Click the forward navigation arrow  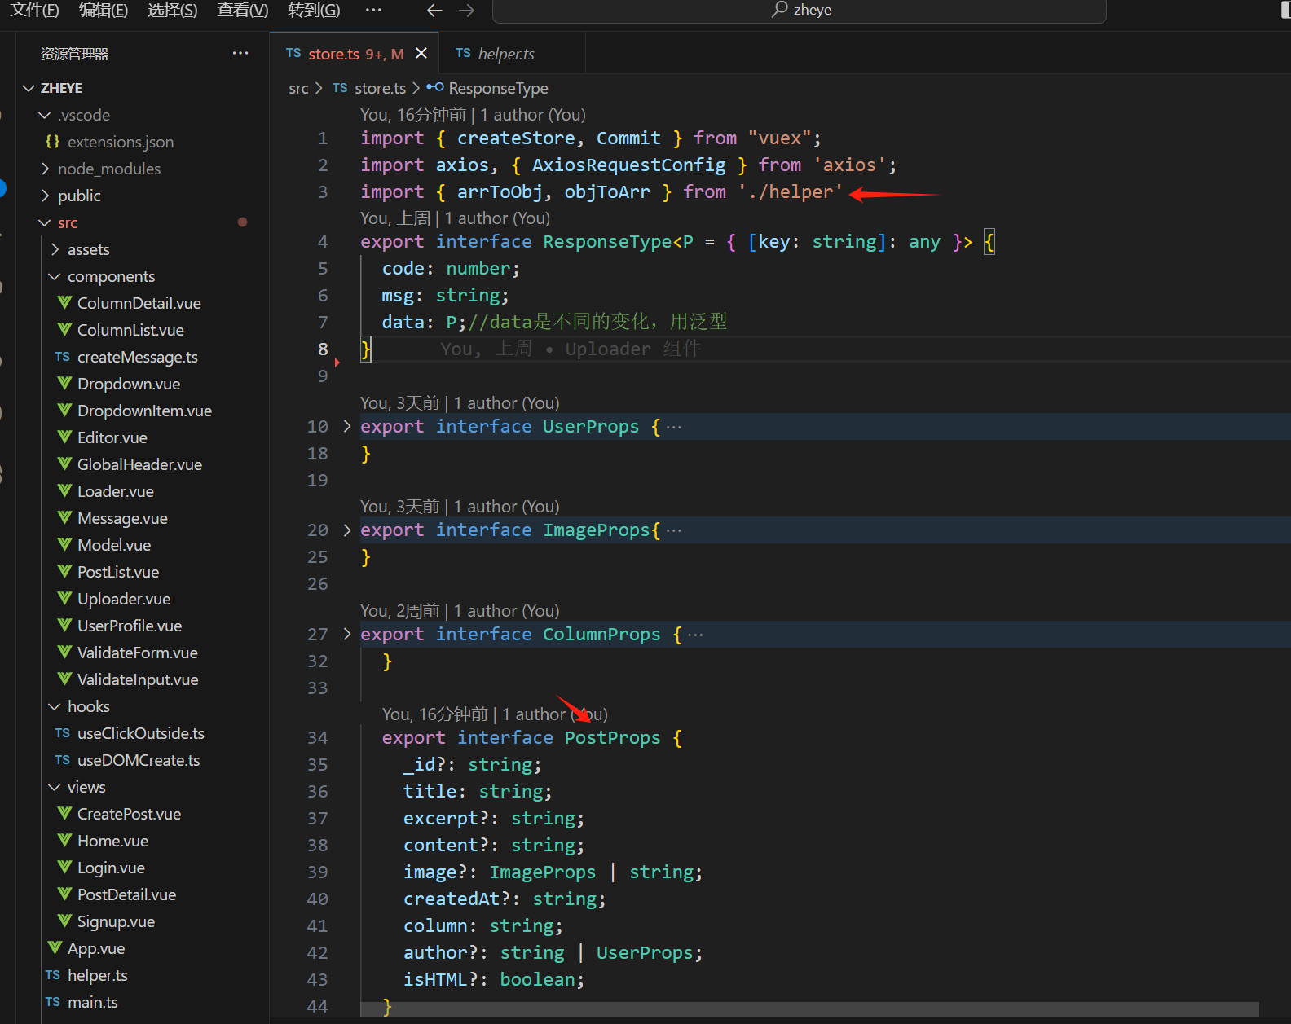(466, 11)
